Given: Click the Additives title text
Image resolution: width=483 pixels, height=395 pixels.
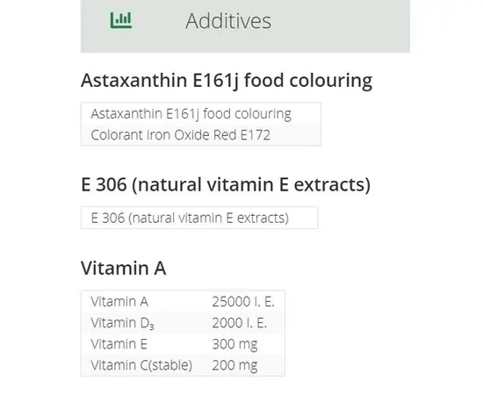Looking at the screenshot, I should [x=228, y=21].
